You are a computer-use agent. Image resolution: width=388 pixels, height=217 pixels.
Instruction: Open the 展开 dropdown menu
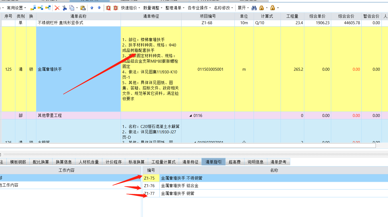point(243,8)
